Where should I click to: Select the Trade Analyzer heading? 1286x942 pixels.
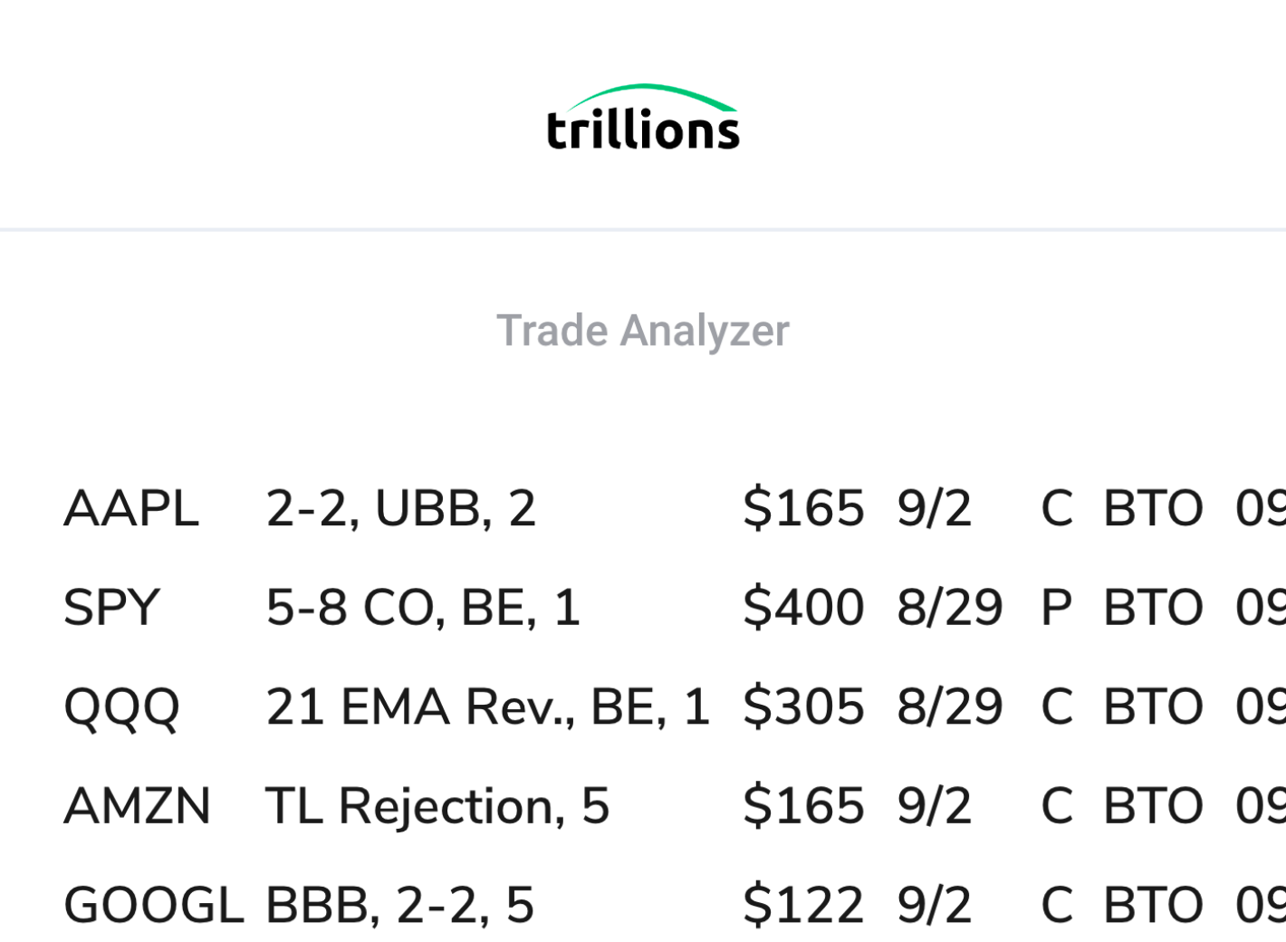(x=643, y=331)
